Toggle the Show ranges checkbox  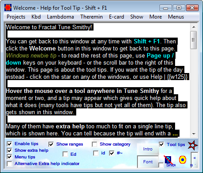click(x=51, y=144)
